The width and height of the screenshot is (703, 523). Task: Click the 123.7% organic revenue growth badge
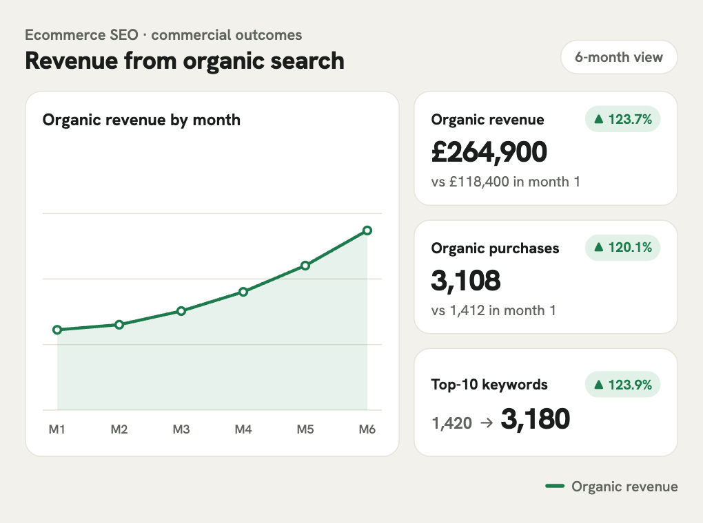[623, 119]
